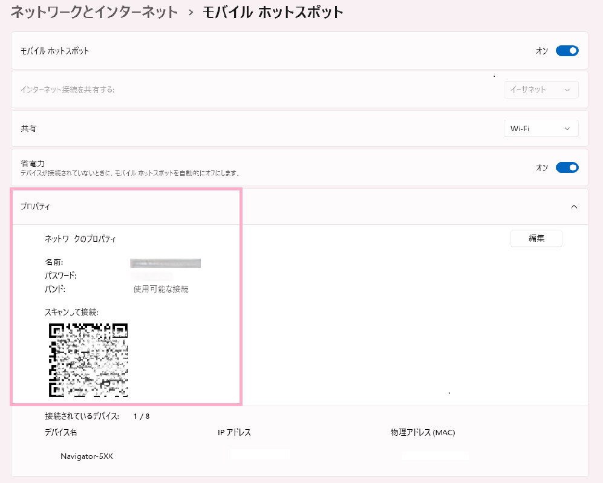
Task: Click the プロパティ header label
Action: (35, 206)
